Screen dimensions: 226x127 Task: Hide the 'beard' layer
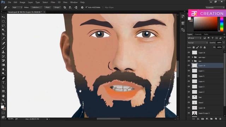(x=189, y=103)
